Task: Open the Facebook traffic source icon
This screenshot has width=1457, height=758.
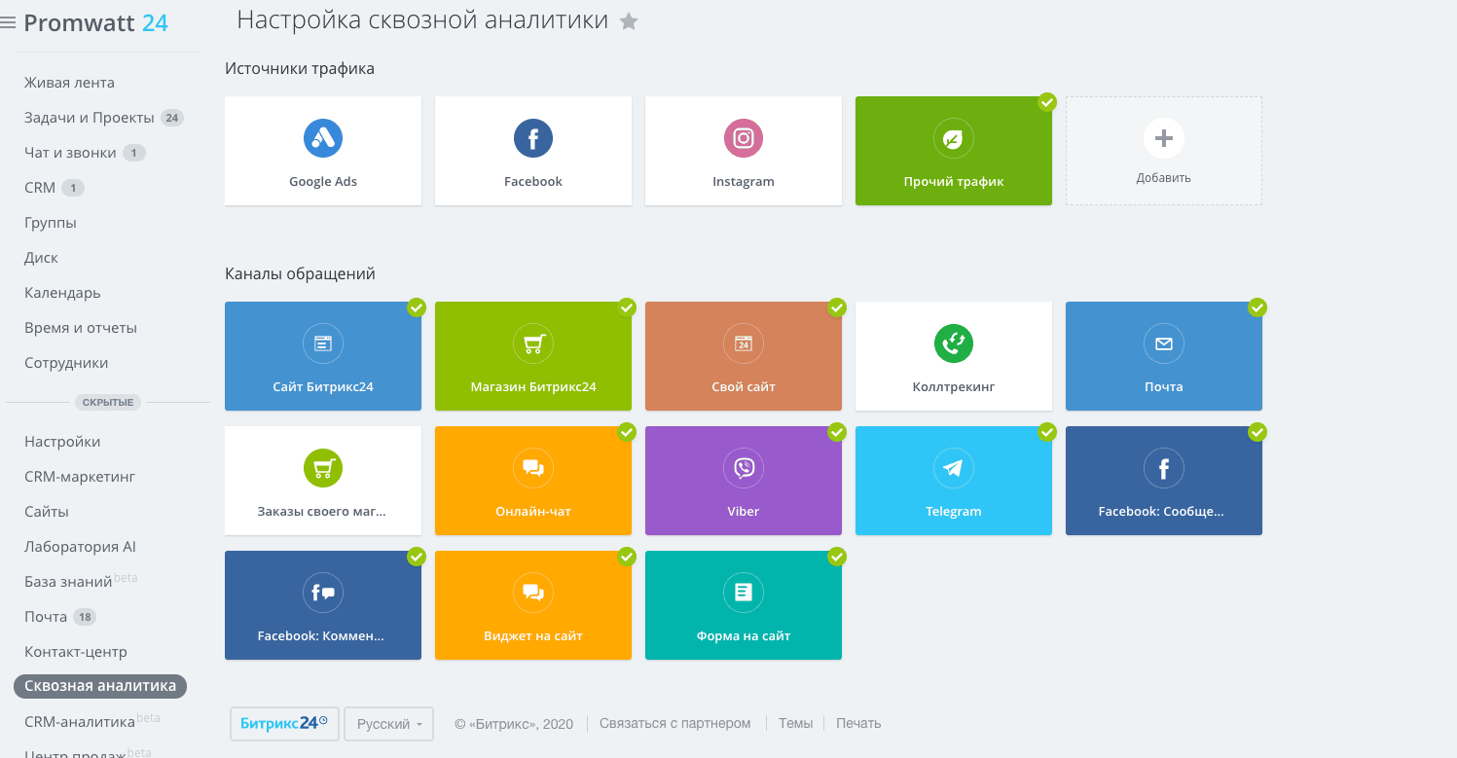Action: (x=533, y=138)
